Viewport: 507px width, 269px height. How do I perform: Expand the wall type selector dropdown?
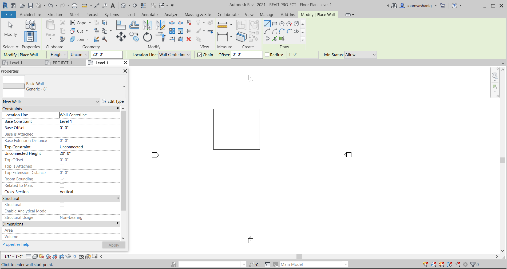point(124,86)
